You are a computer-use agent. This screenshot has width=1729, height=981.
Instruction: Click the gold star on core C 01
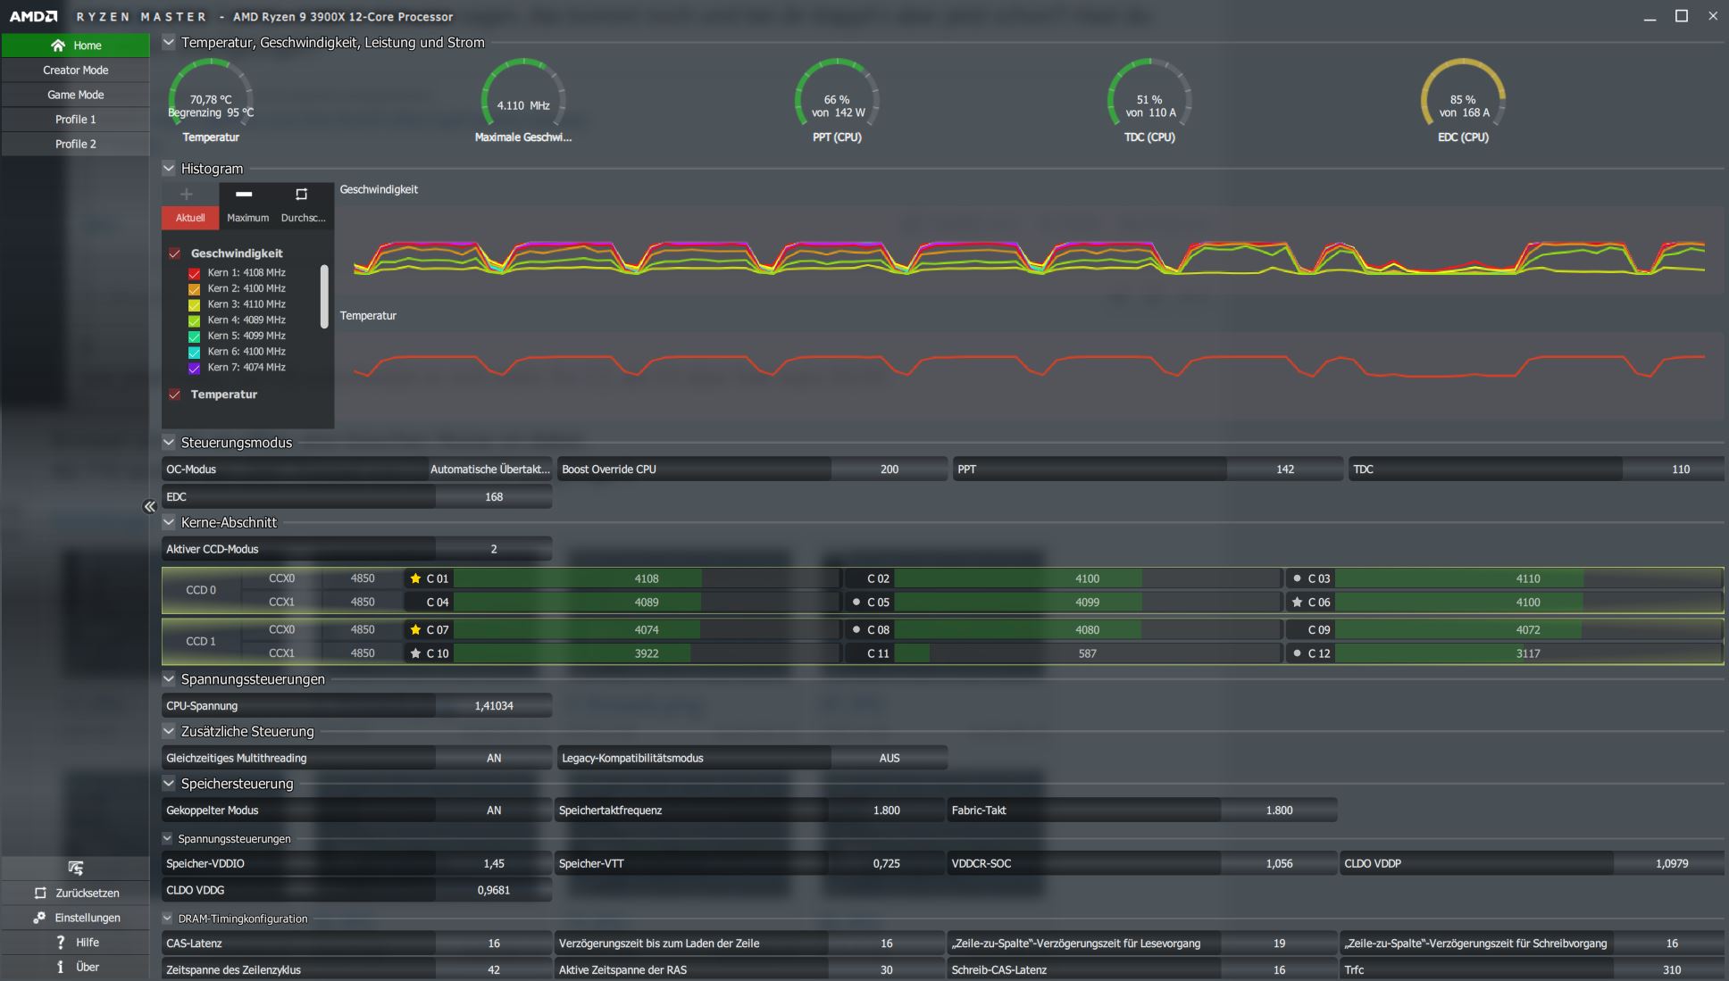[415, 578]
